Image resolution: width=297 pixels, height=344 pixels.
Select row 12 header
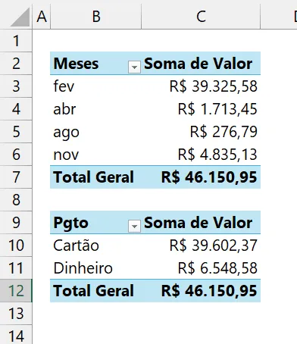tap(16, 291)
